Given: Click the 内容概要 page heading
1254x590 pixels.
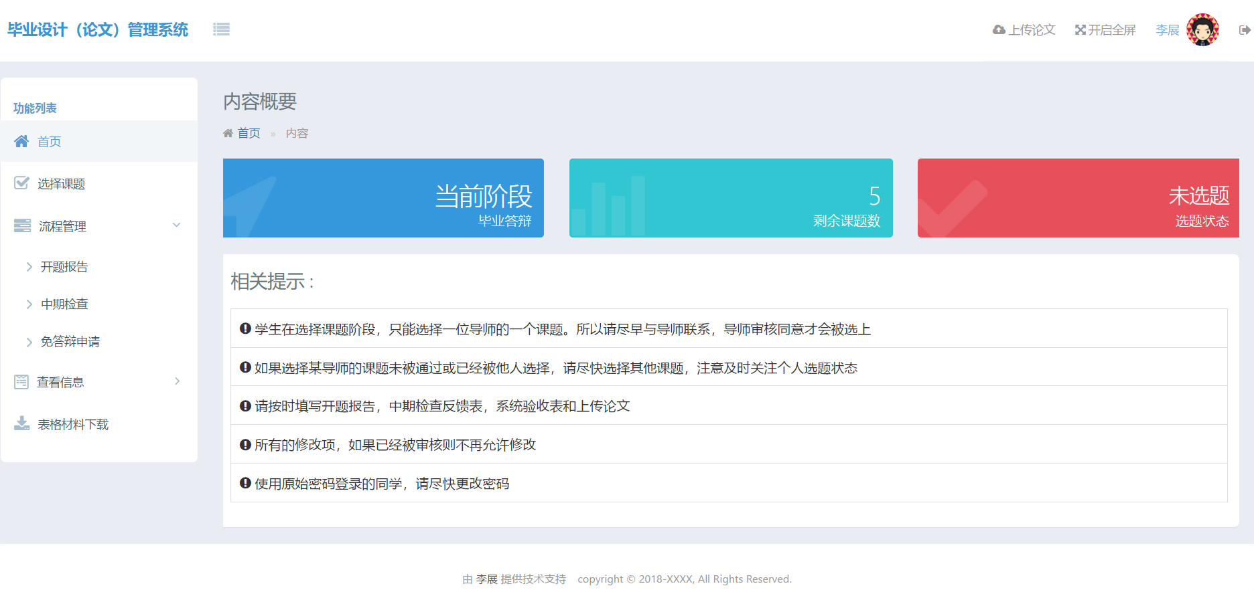Looking at the screenshot, I should 260,102.
